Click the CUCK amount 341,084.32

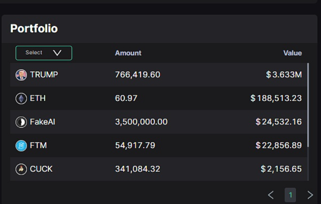[x=137, y=169]
